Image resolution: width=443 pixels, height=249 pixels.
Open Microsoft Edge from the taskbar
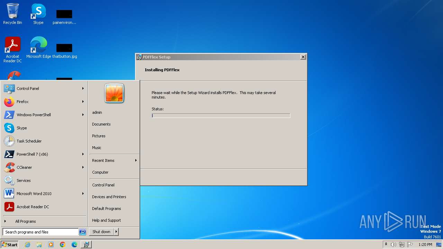click(x=74, y=245)
